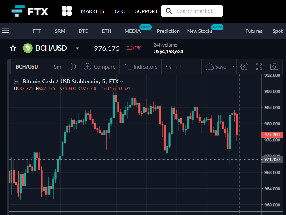Focus the Search market field

[192, 11]
